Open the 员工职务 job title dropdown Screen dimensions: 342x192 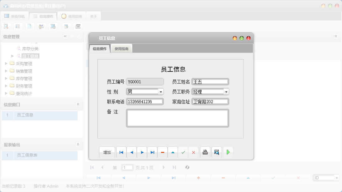tap(226, 92)
